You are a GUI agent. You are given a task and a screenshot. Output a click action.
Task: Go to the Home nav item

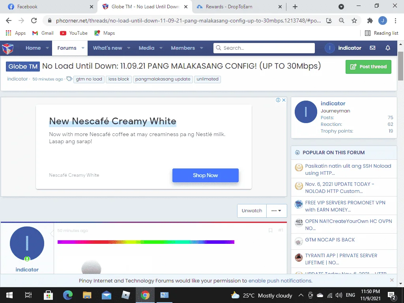33,48
